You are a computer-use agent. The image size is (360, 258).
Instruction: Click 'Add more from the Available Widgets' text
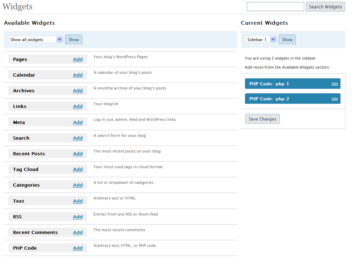tap(287, 67)
